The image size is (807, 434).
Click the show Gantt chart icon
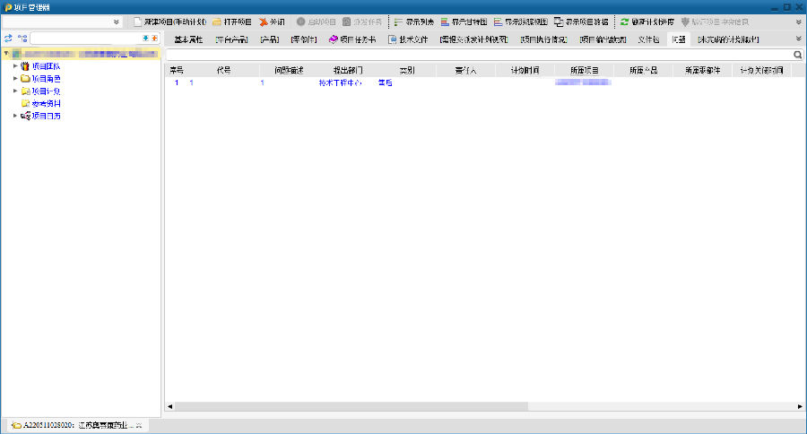445,22
